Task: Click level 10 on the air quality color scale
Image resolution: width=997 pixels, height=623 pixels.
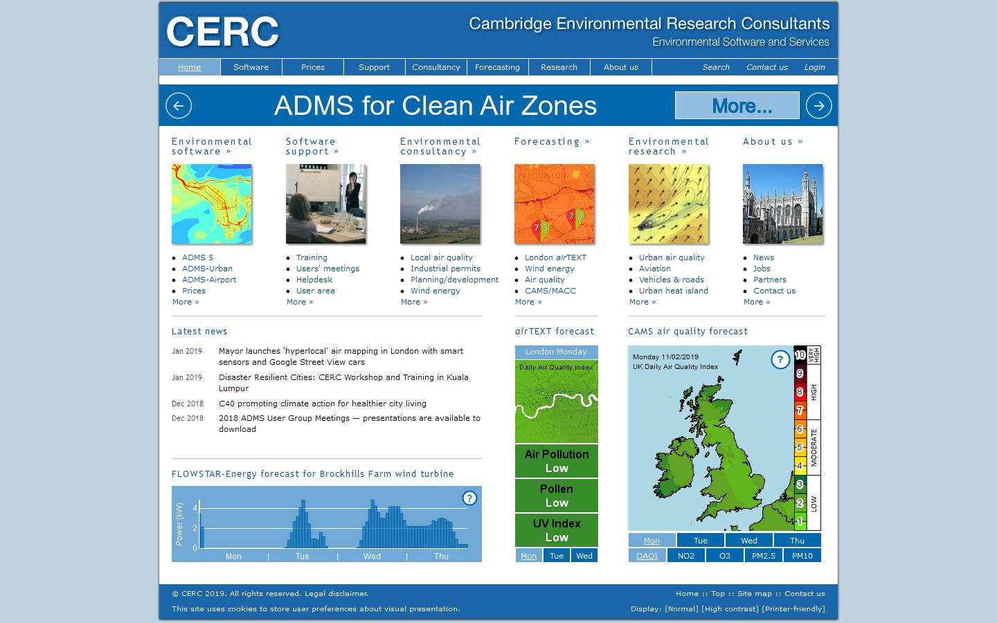Action: [x=801, y=355]
